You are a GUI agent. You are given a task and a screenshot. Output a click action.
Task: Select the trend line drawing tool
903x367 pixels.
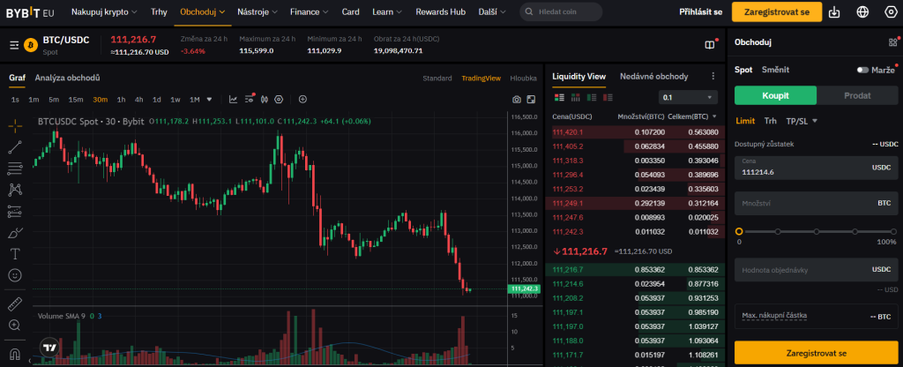click(16, 147)
